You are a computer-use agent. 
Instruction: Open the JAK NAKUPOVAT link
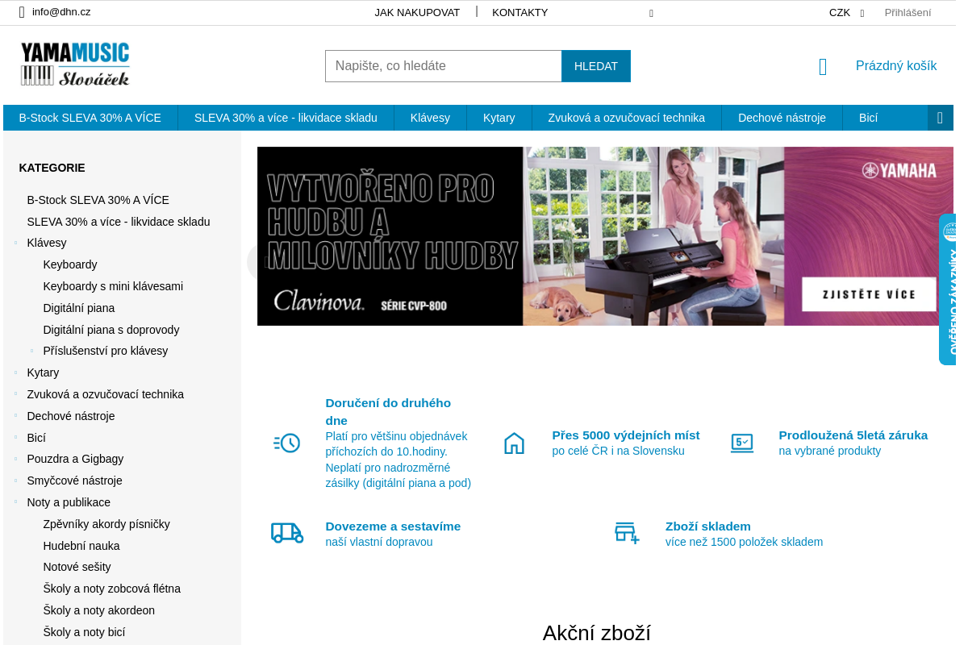click(x=417, y=13)
